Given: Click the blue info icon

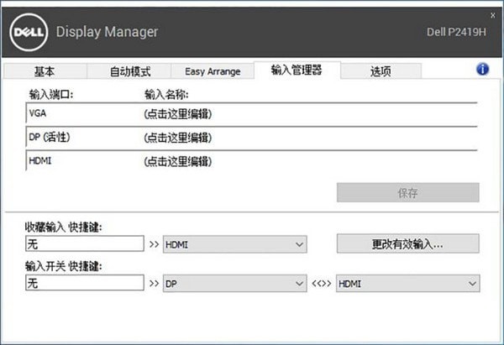Looking at the screenshot, I should [x=482, y=70].
